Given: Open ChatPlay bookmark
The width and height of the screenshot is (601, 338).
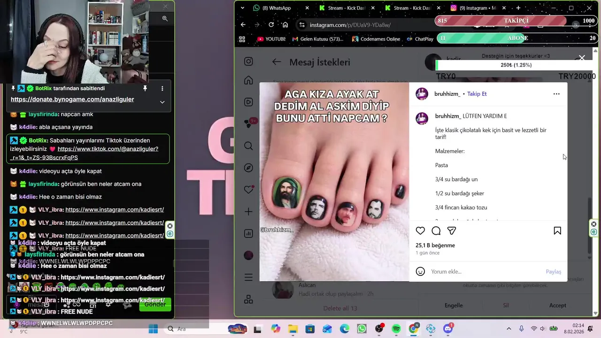Looking at the screenshot, I should 420,39.
